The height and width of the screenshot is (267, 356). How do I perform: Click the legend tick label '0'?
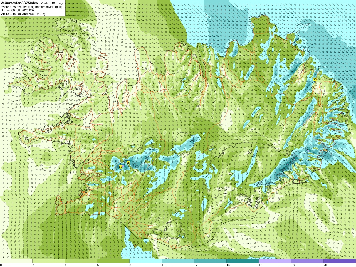1,265
